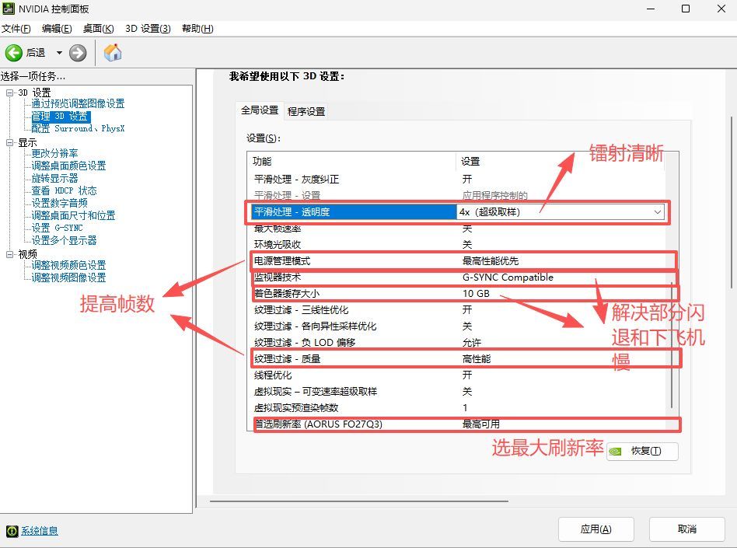Maximize the NVIDIA 控制面板 window
This screenshot has width=737, height=548.
coord(686,9)
